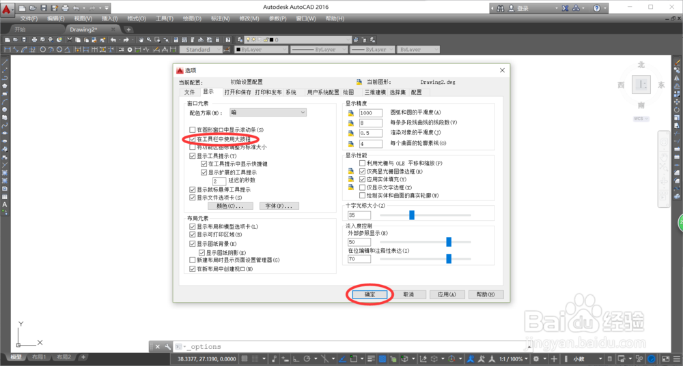
Task: Click the Layer Properties Manager icon
Action: [x=240, y=40]
